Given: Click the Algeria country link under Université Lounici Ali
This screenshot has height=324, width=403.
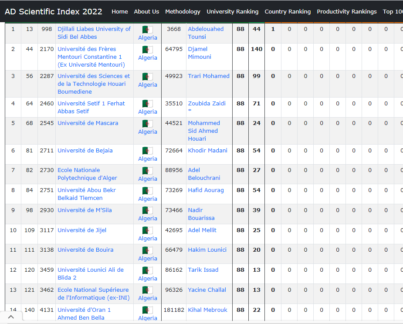Looking at the screenshot, I should pos(148,278).
